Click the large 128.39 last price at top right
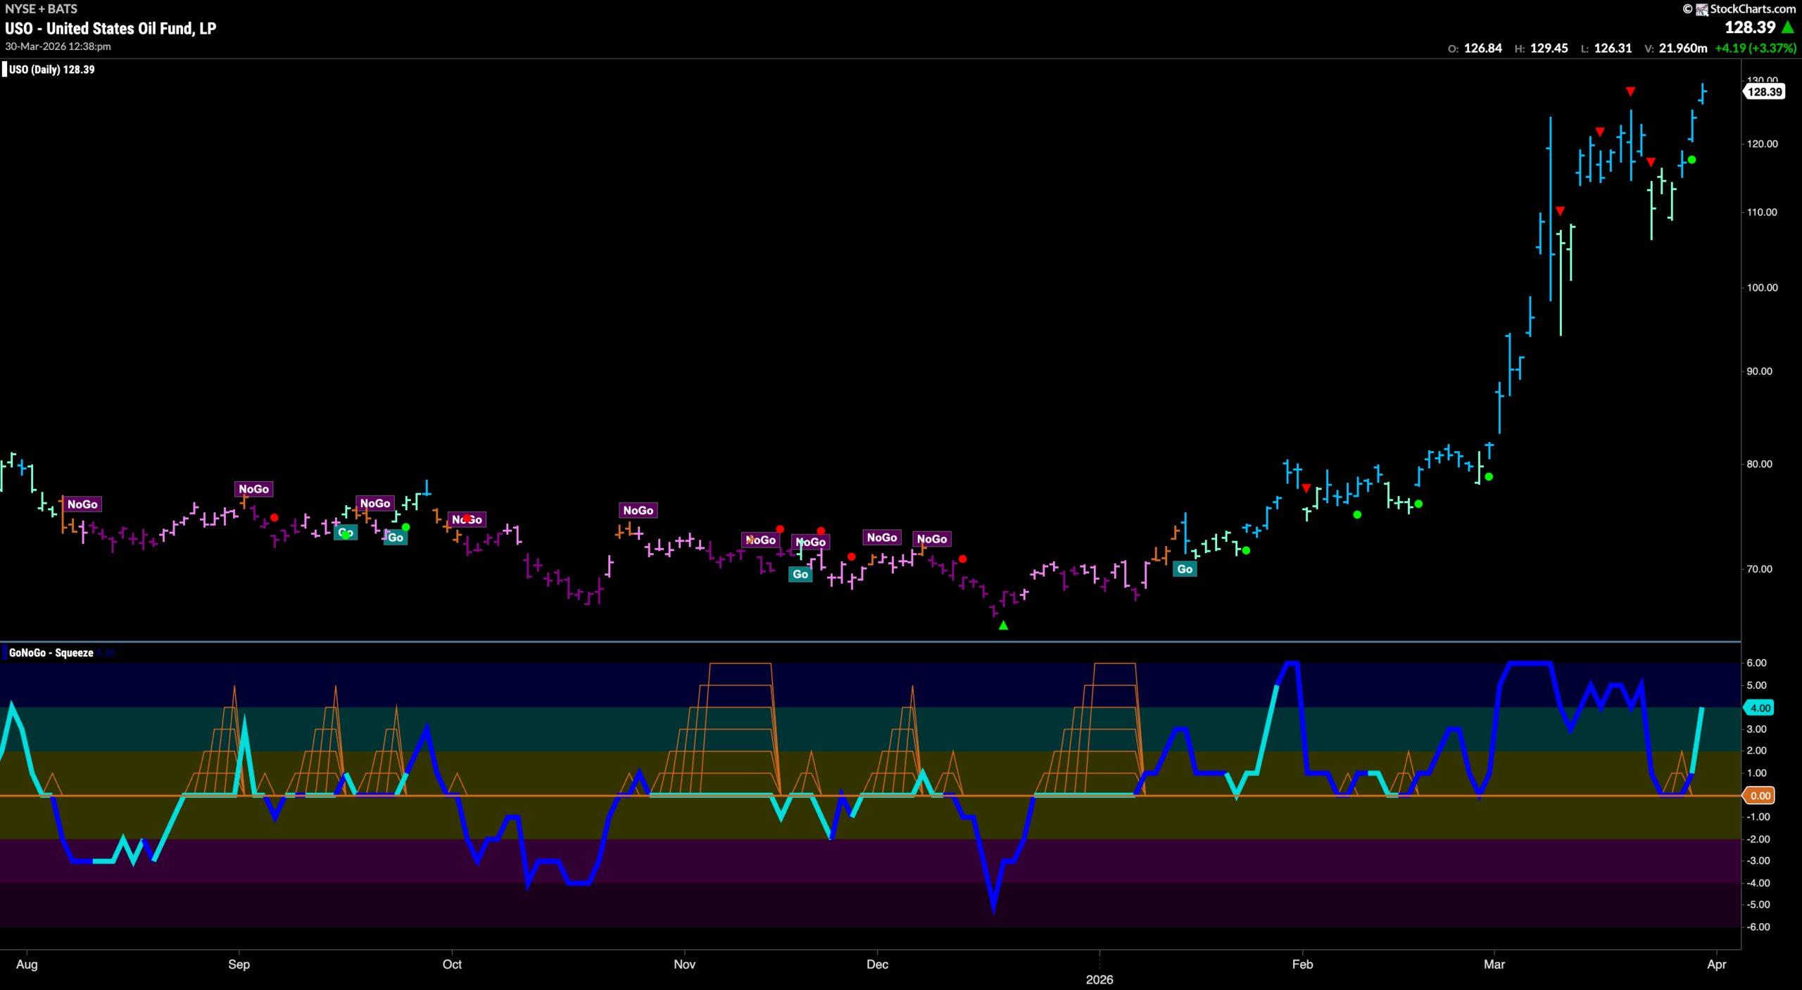The width and height of the screenshot is (1802, 990). pyautogui.click(x=1750, y=27)
